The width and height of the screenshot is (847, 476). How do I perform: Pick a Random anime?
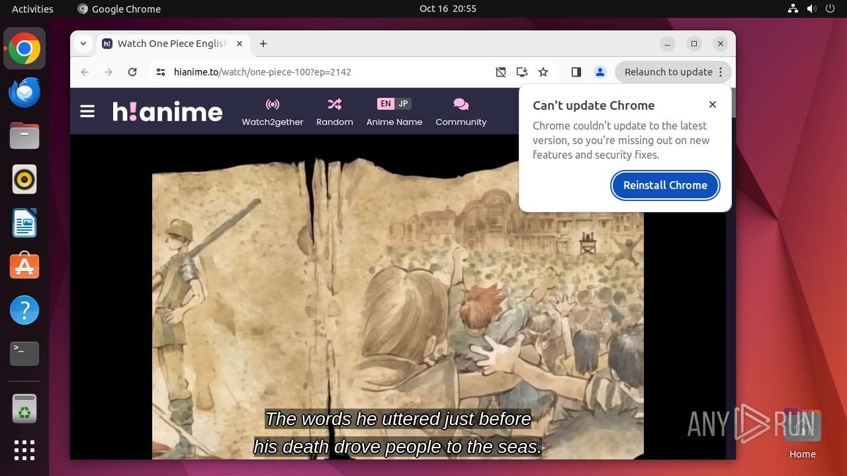[x=335, y=112]
